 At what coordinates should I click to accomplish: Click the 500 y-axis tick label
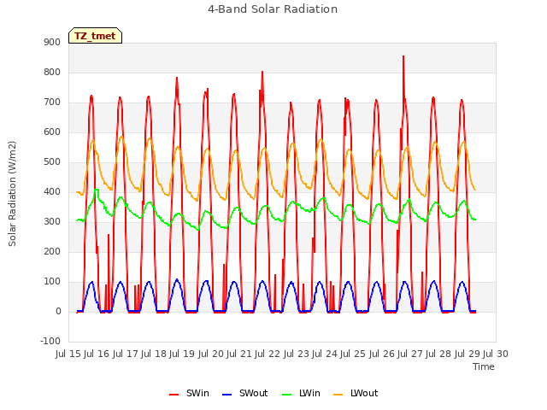click(x=52, y=161)
